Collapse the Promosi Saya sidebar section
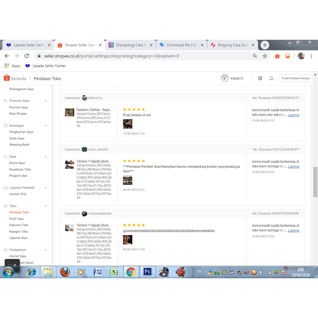Image resolution: width=318 pixels, height=318 pixels. point(46,101)
